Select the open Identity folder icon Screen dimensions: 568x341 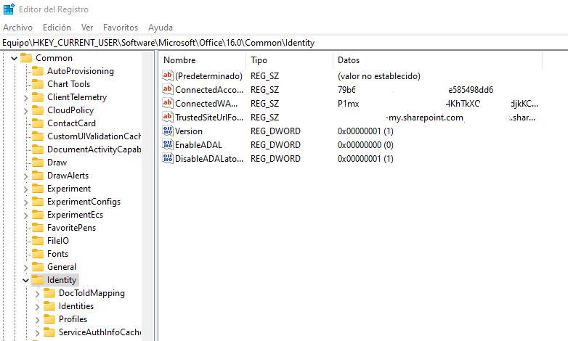point(38,280)
